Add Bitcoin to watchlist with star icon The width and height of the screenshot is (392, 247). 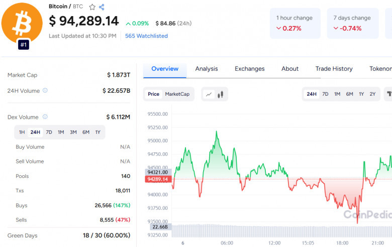[x=92, y=7]
